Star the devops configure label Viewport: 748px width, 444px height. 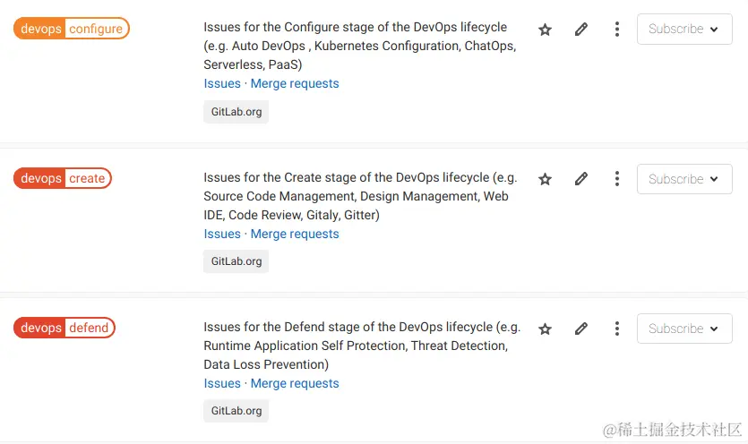tap(545, 30)
